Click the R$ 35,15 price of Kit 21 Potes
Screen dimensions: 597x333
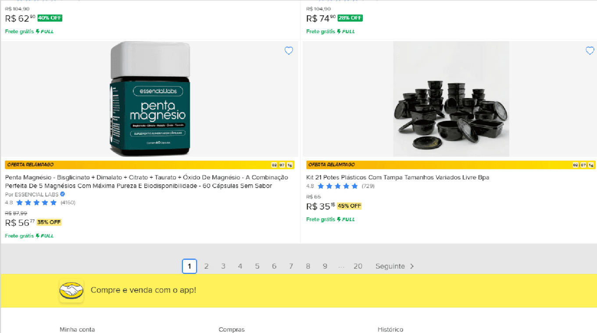(321, 207)
